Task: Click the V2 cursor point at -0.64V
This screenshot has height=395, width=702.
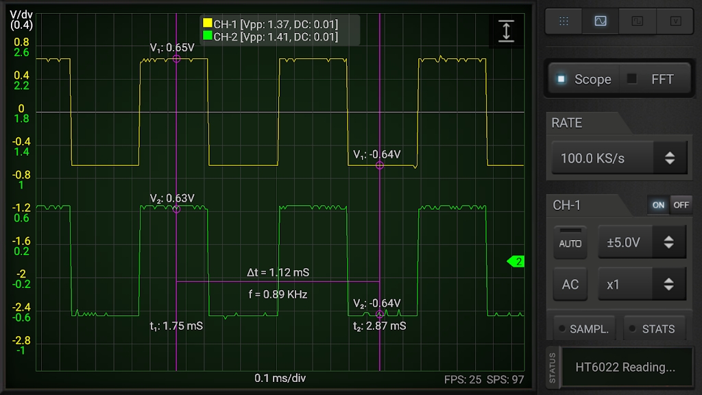Action: (380, 314)
